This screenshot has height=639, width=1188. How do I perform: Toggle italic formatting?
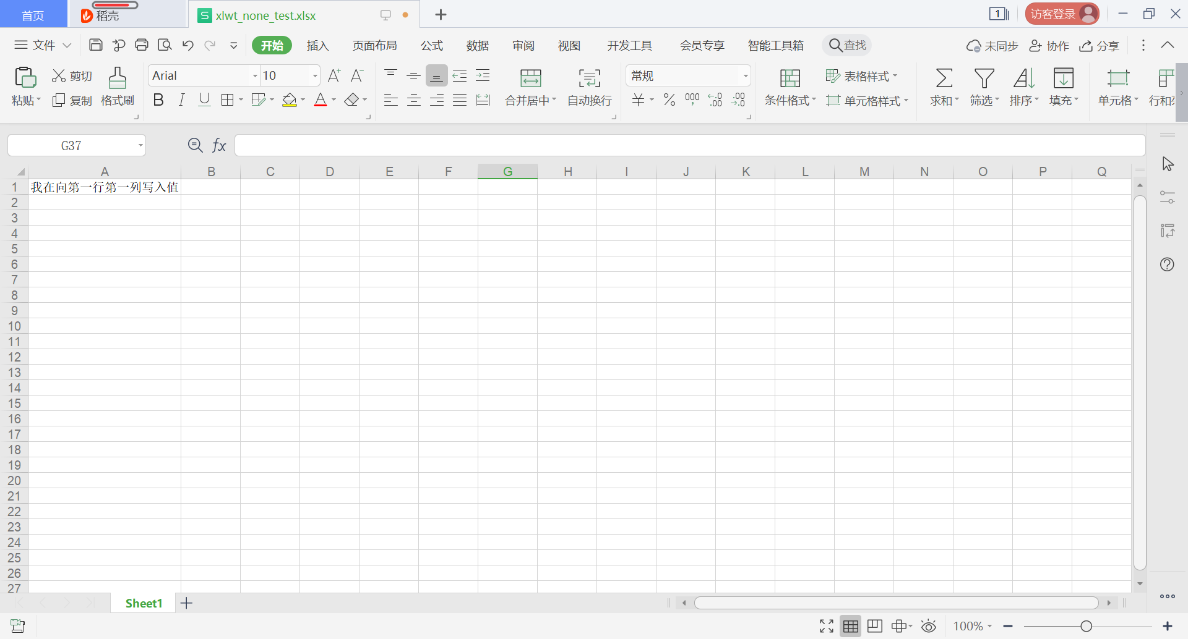pos(181,99)
